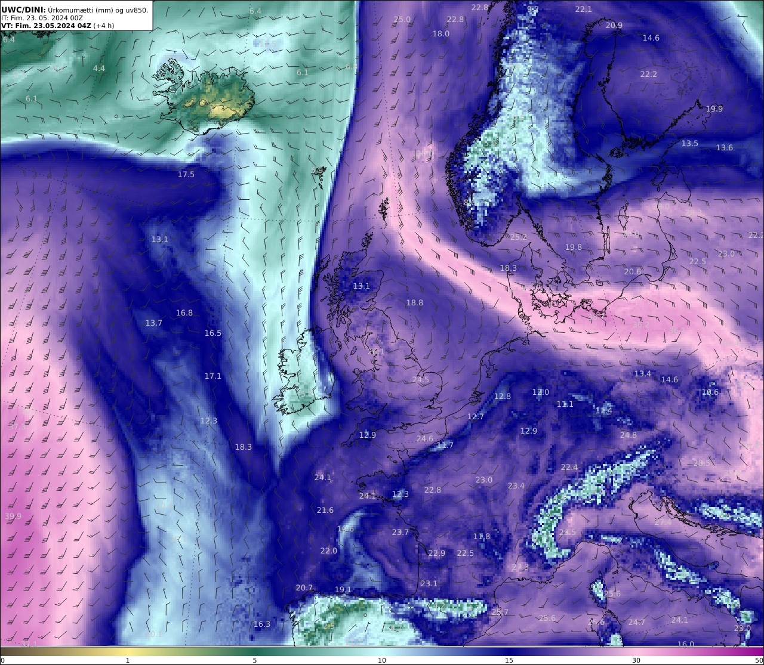Click the value 13.5 on the map
Viewport: 764px width, 665px height.
pos(690,143)
